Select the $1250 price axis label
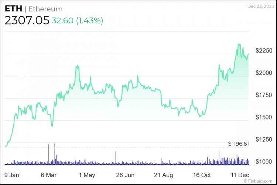Viewport: 277px width, 185px height. (264, 139)
